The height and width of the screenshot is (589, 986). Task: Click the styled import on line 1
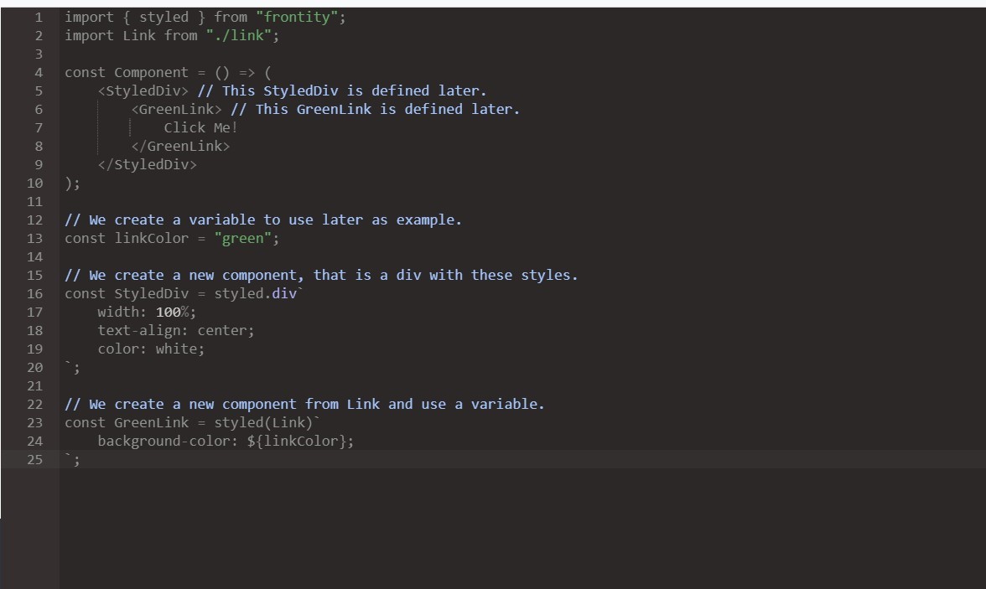click(164, 17)
